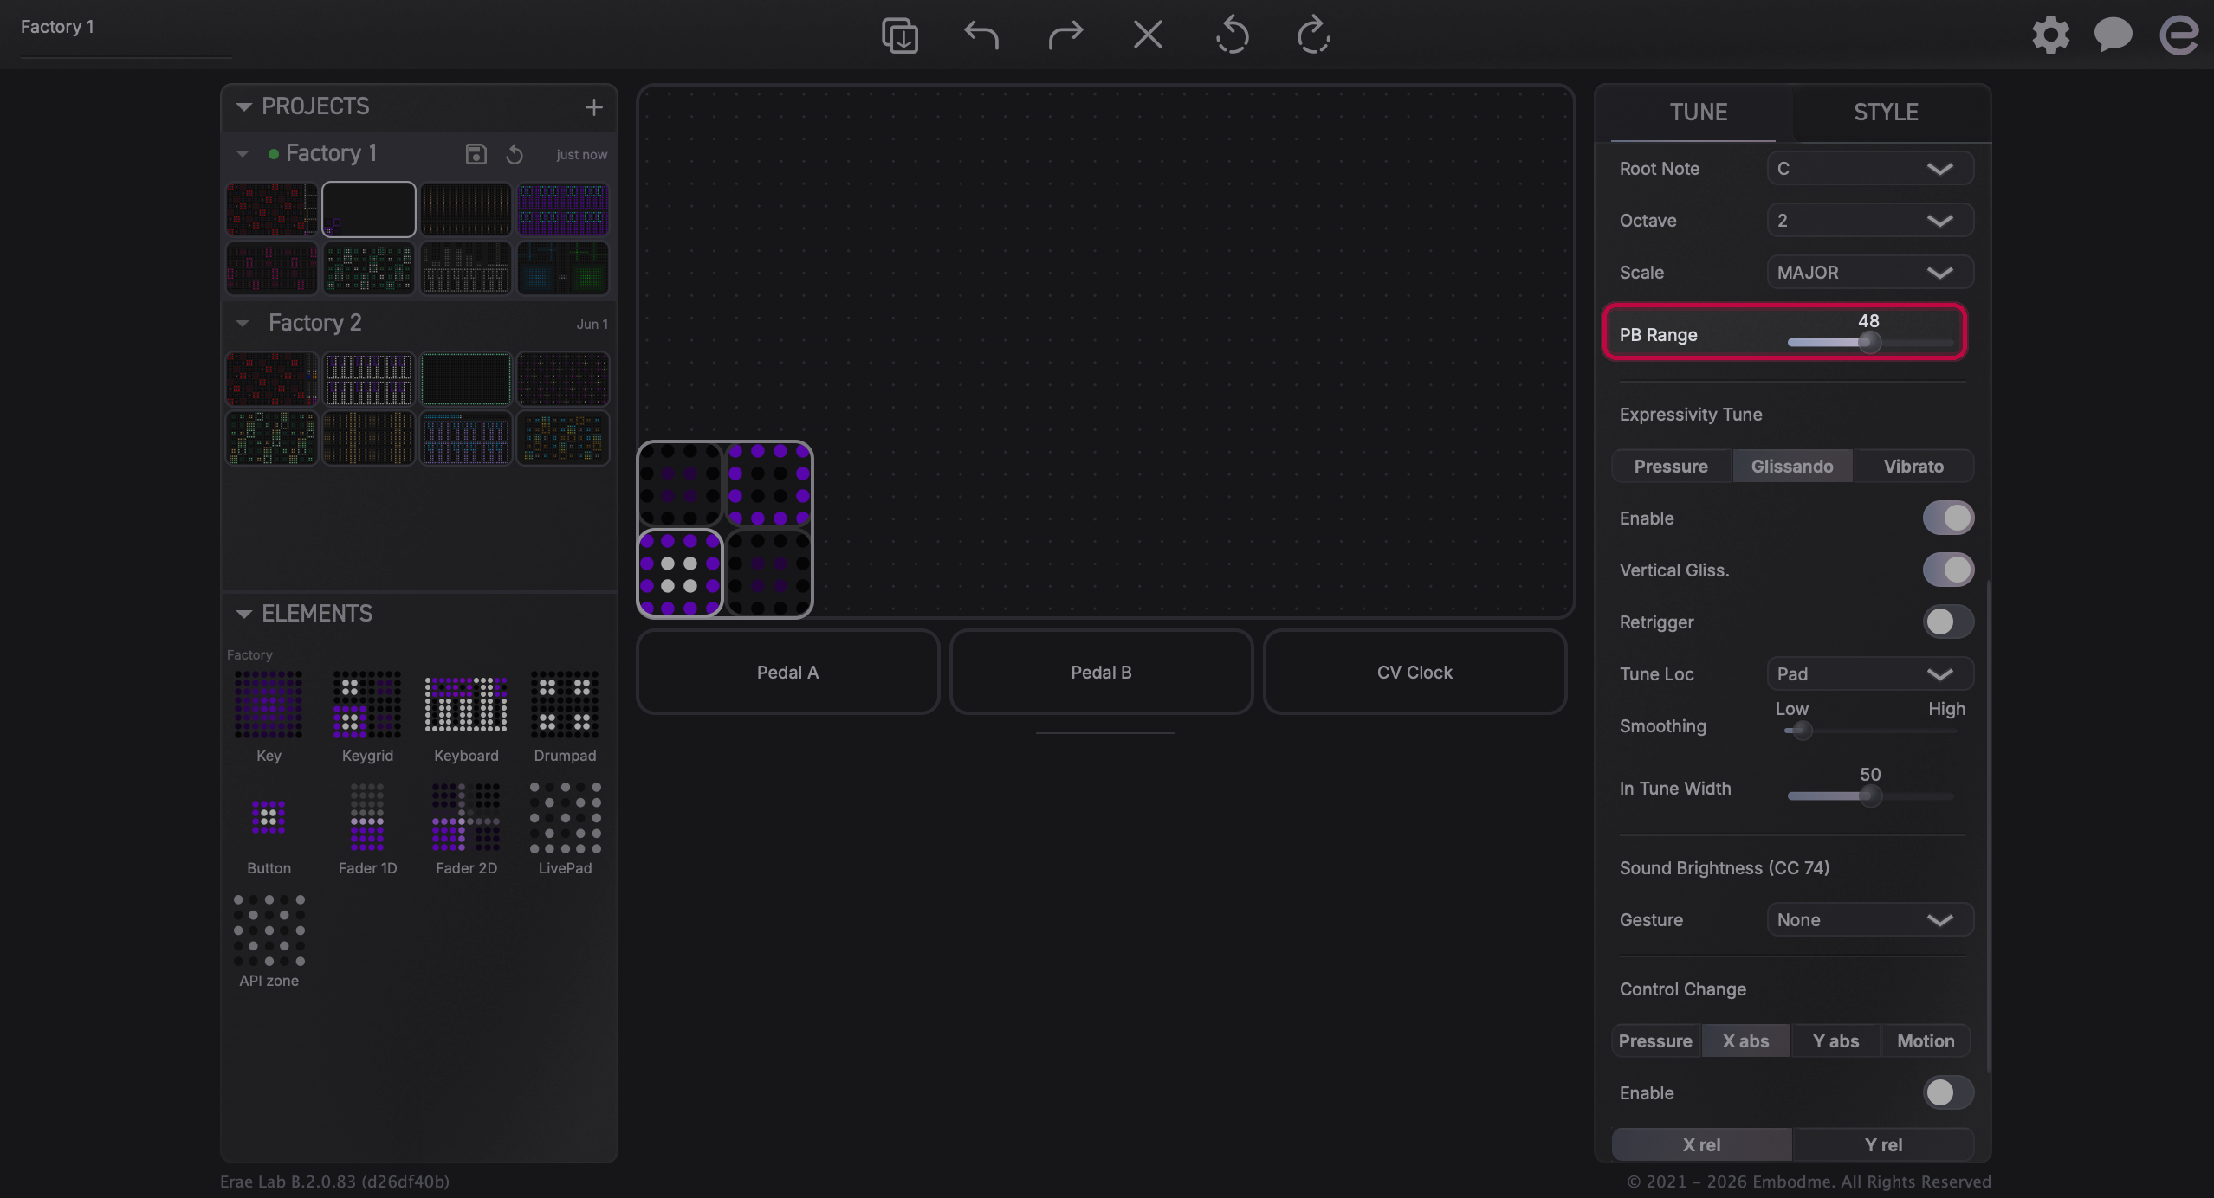Select Expressivity Tune Pressure tab
Image resolution: width=2214 pixels, height=1198 pixels.
tap(1671, 466)
